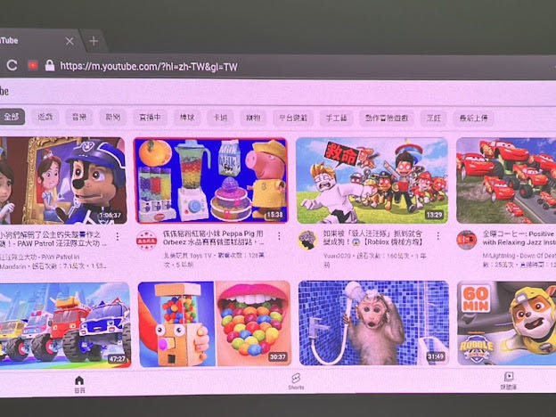Select the 卡通 filter chip

220,117
